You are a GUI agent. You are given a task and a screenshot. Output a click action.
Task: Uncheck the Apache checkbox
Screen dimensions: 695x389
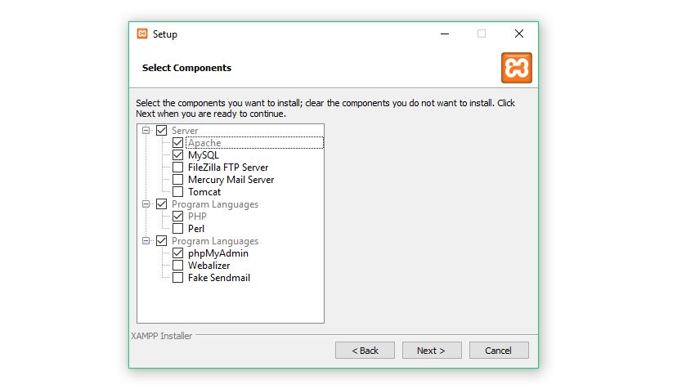pyautogui.click(x=177, y=143)
